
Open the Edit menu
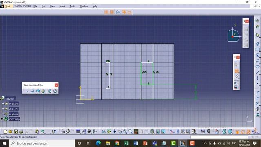[x=44, y=7]
